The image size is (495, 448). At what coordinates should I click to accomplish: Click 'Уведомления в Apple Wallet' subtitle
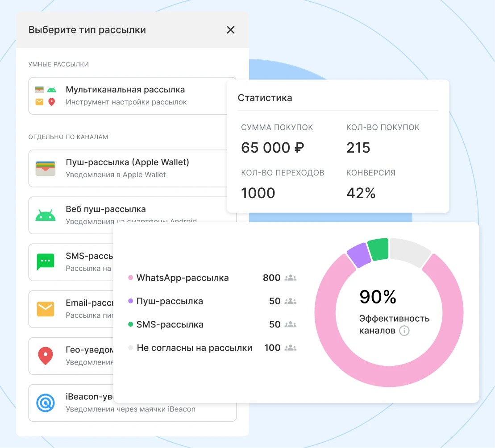point(116,175)
